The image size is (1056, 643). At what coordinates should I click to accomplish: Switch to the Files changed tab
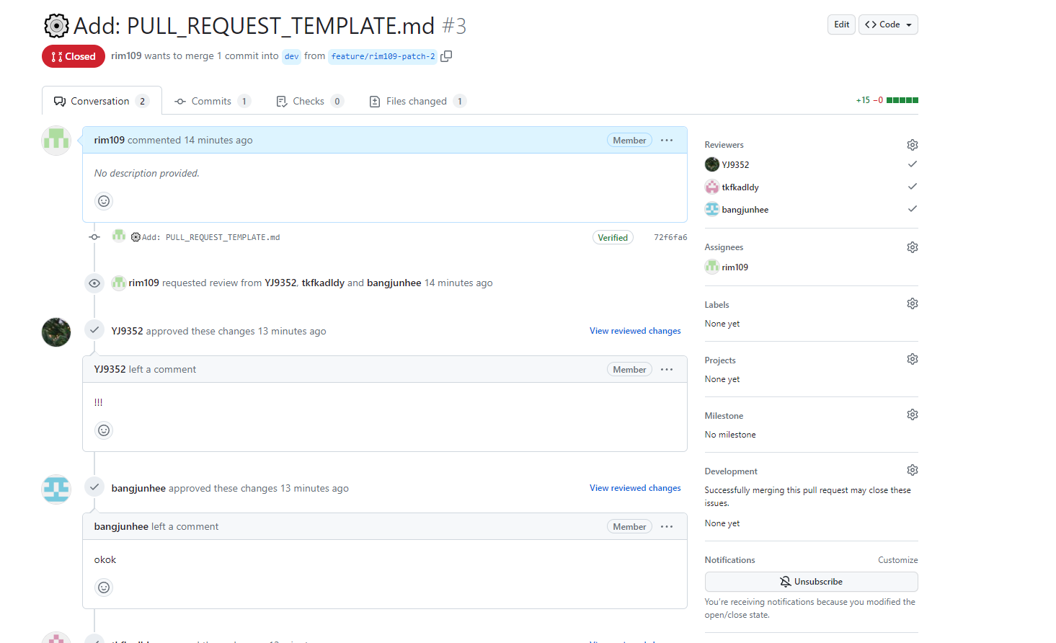(417, 101)
